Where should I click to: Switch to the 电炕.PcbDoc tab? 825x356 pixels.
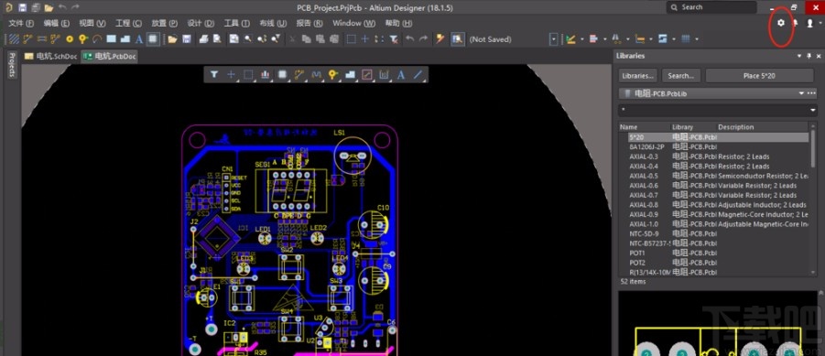(x=110, y=56)
